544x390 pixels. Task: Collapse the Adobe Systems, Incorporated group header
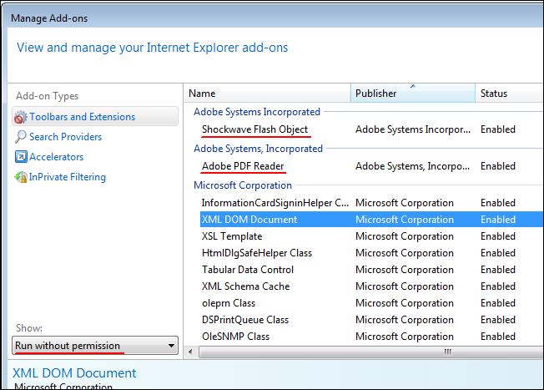point(258,149)
